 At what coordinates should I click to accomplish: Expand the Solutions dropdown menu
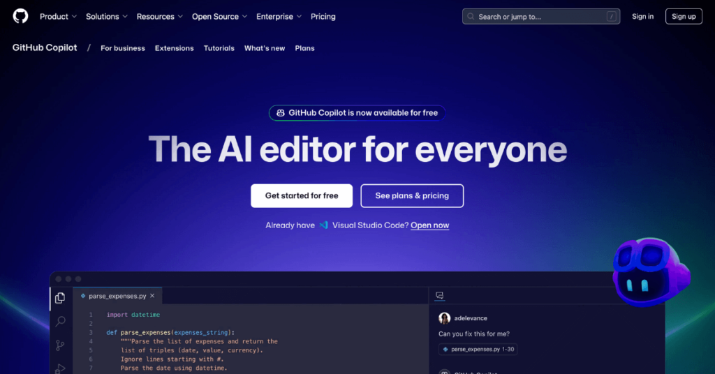(x=107, y=17)
